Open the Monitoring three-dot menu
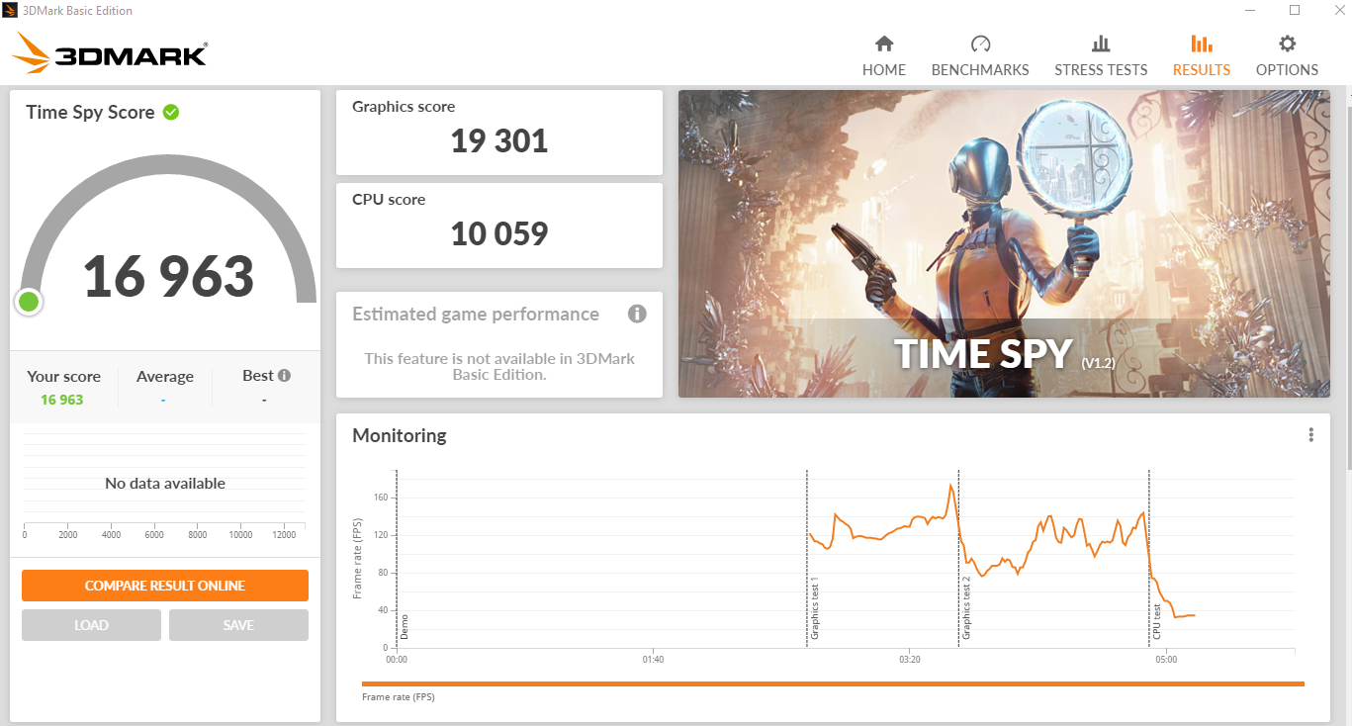The width and height of the screenshot is (1352, 726). (x=1311, y=435)
